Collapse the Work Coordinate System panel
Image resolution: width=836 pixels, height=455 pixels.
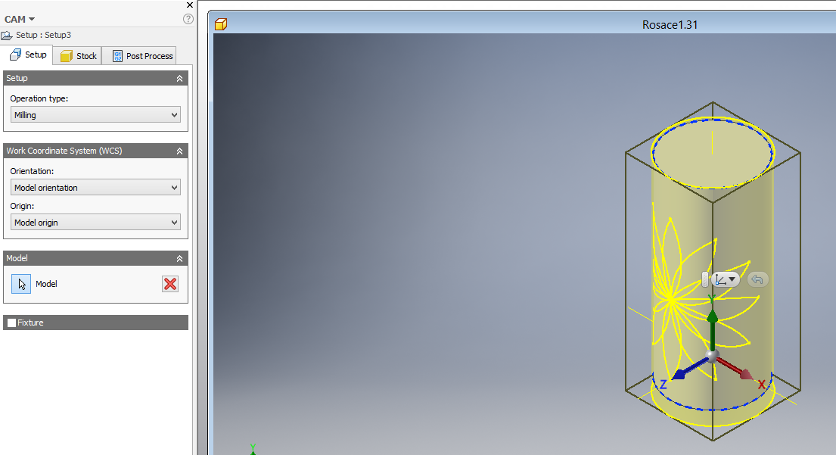(x=179, y=151)
